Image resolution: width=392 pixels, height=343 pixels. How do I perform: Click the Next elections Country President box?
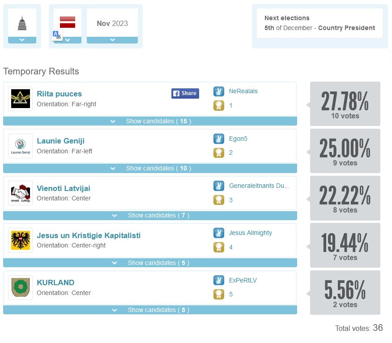coord(320,23)
